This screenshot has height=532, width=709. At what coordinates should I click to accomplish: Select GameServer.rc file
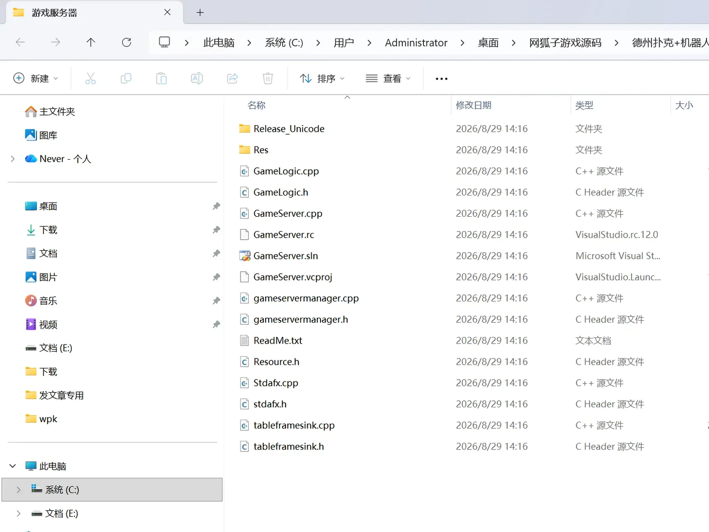click(x=284, y=235)
